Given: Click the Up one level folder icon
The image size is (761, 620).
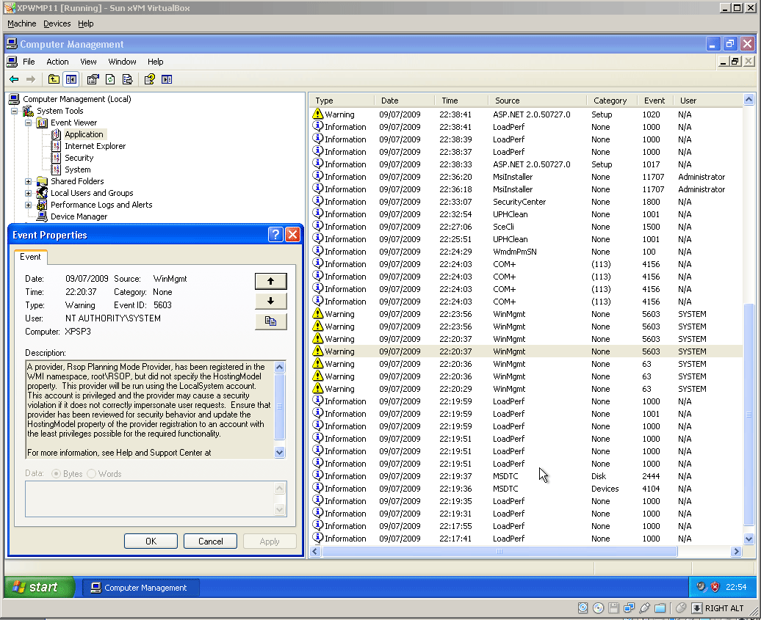Looking at the screenshot, I should 54,79.
